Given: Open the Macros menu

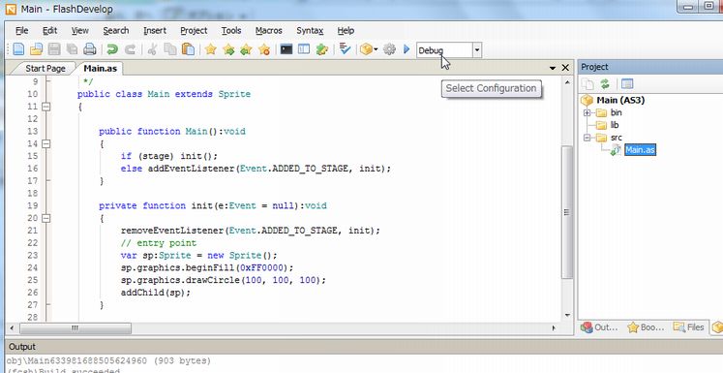Looking at the screenshot, I should (268, 30).
